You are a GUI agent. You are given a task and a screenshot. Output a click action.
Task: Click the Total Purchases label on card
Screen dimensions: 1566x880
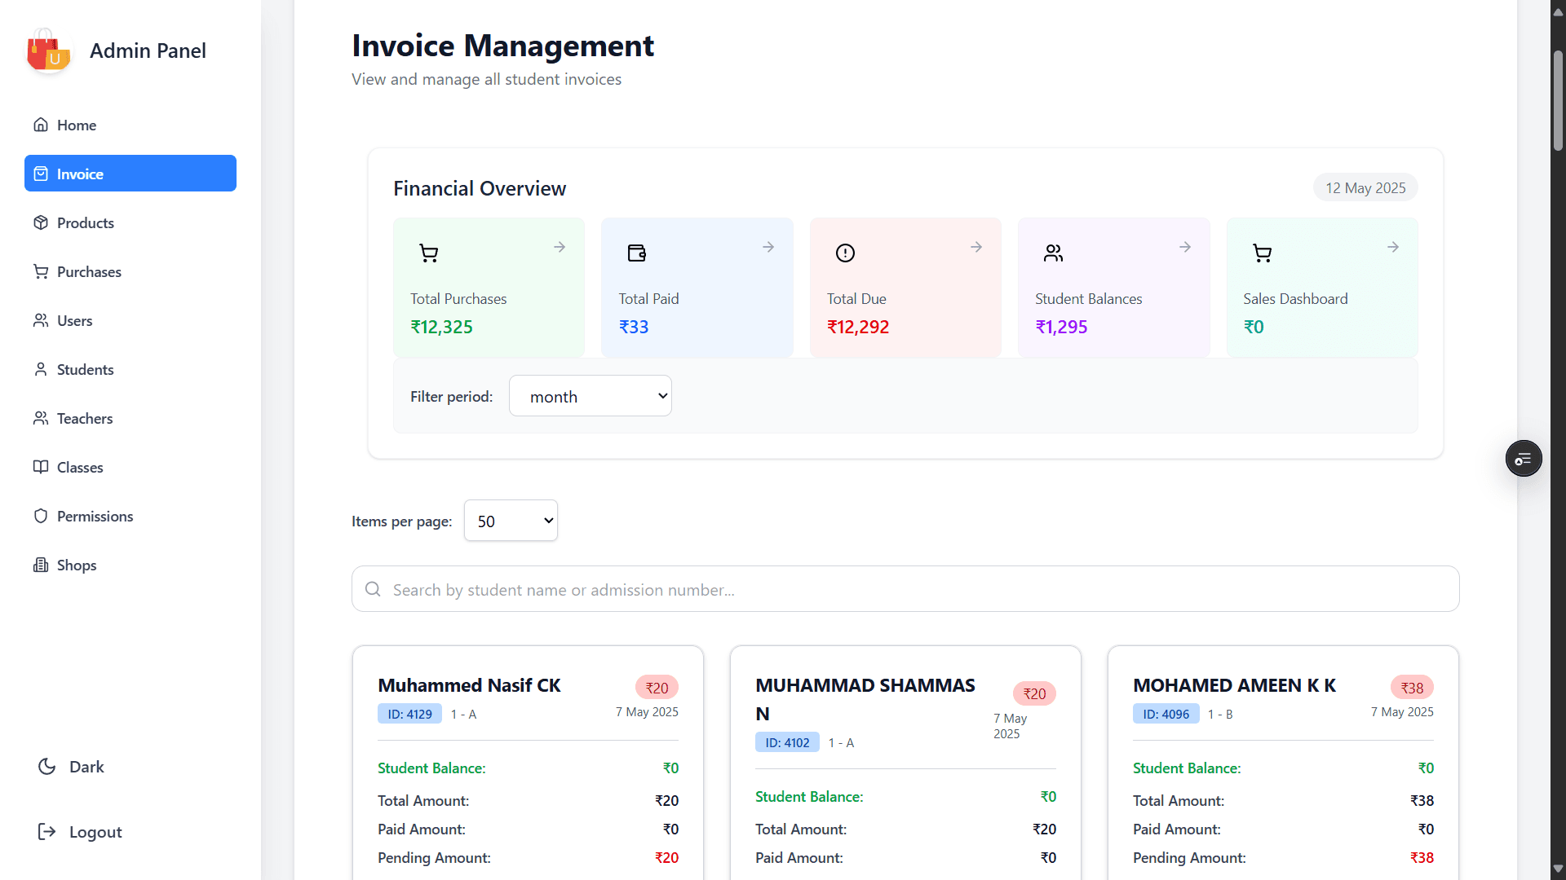(458, 299)
